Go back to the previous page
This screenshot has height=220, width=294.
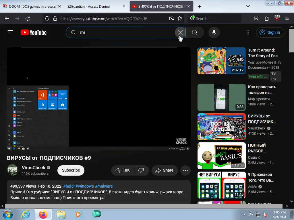[x=7, y=19]
